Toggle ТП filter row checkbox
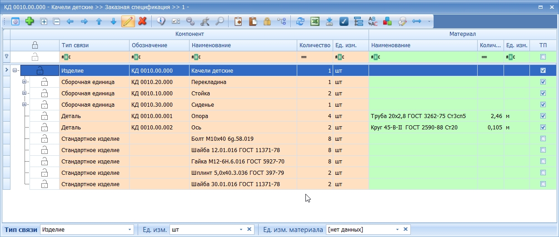 pyautogui.click(x=543, y=57)
